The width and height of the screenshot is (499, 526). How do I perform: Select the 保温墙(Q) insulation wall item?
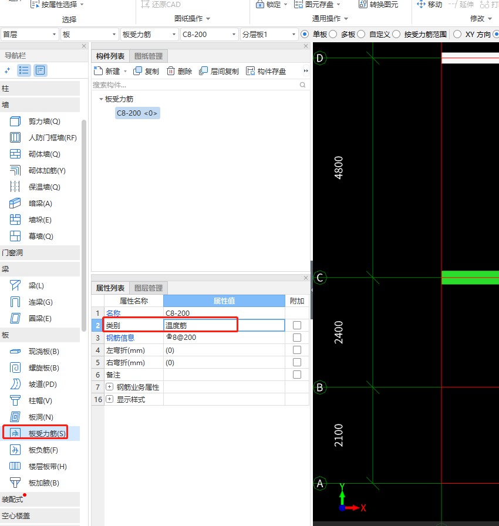point(35,187)
